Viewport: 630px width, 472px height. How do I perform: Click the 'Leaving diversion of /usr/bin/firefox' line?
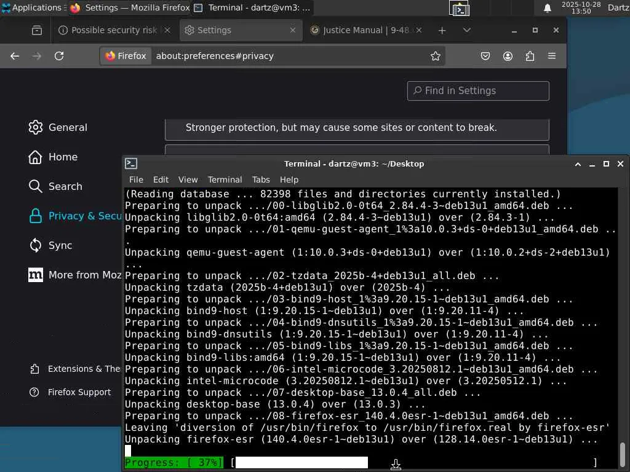click(x=367, y=428)
